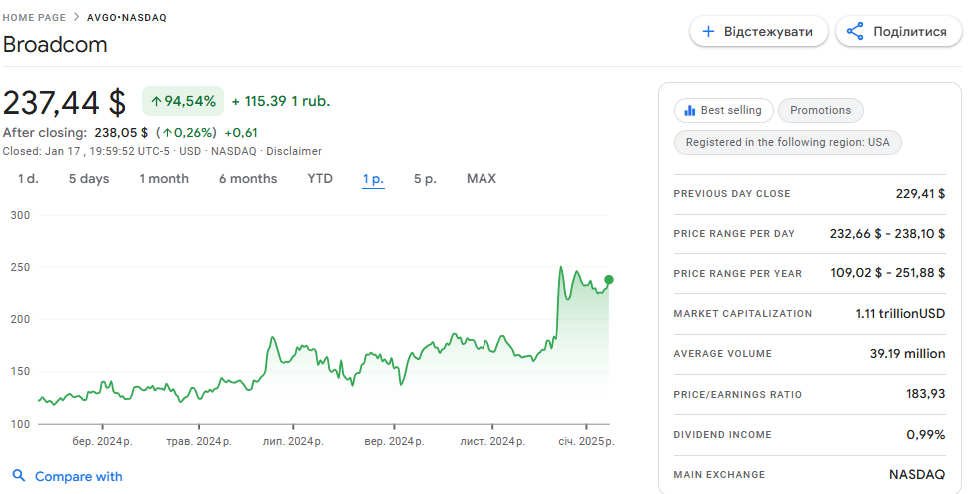This screenshot has height=494, width=969.
Task: Click the 39.19 million value
Action: tap(908, 354)
